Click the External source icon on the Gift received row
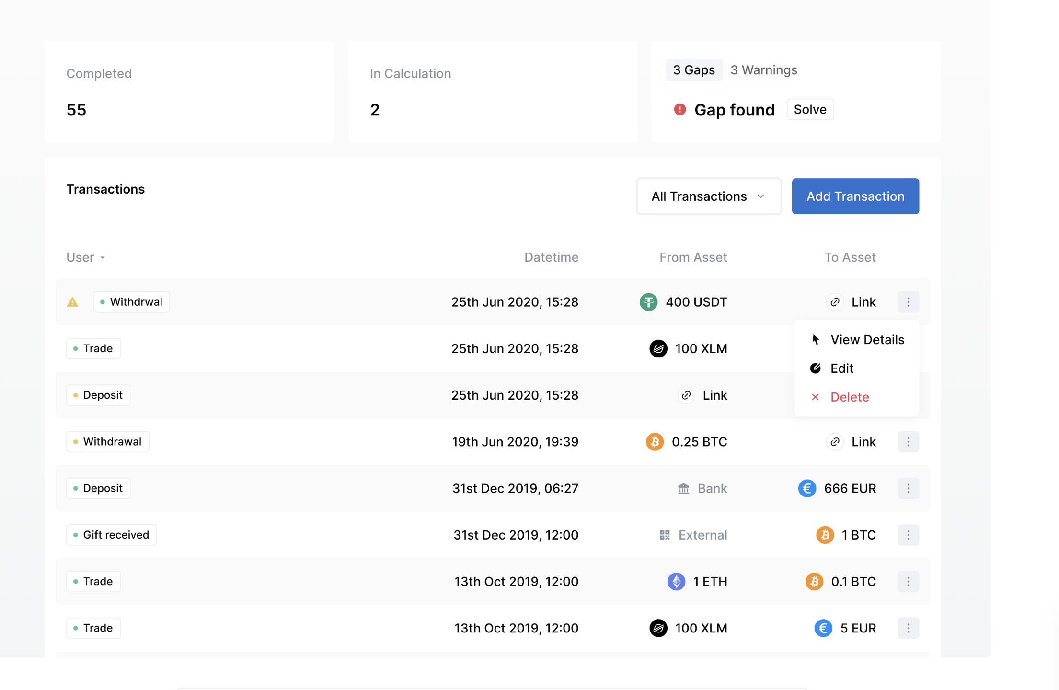This screenshot has height=690, width=1059. click(665, 535)
